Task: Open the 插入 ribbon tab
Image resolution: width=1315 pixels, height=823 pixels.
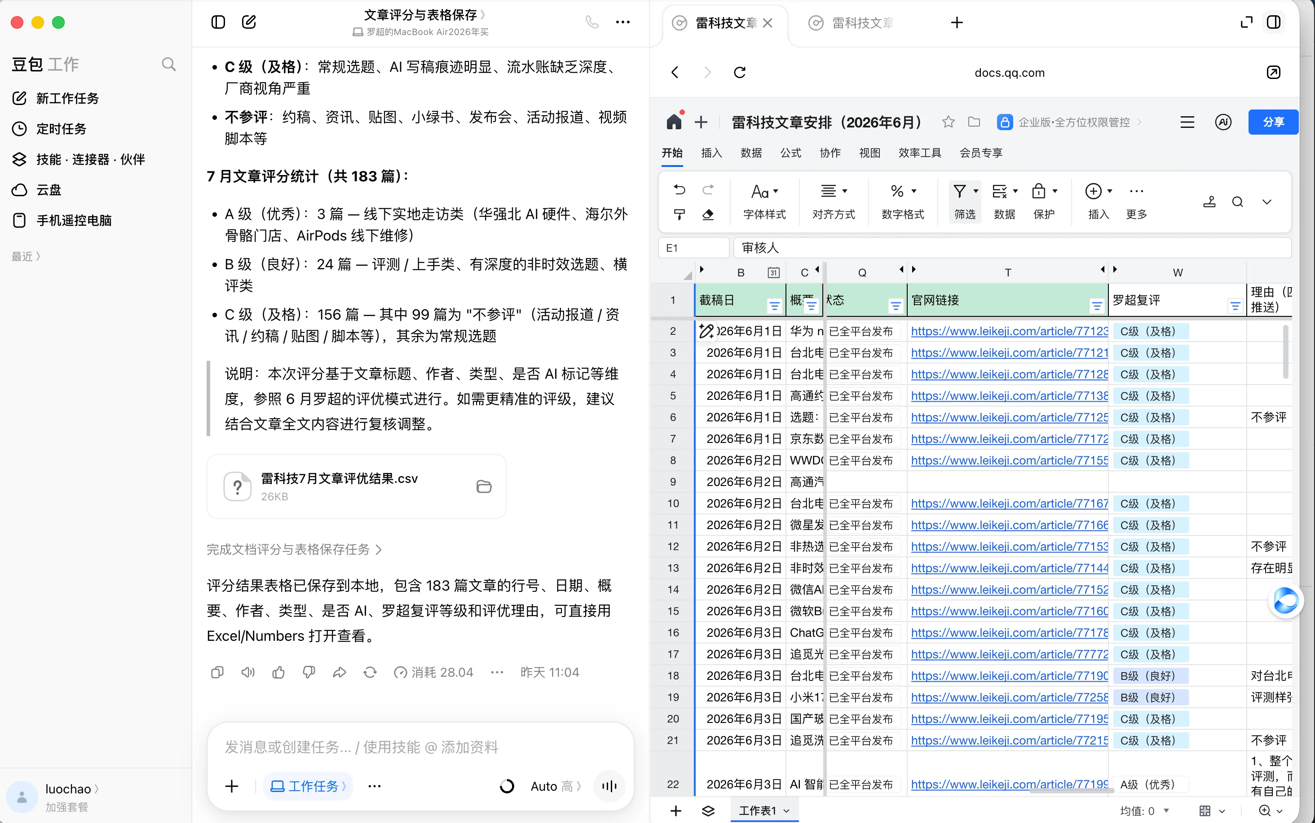Action: (711, 153)
